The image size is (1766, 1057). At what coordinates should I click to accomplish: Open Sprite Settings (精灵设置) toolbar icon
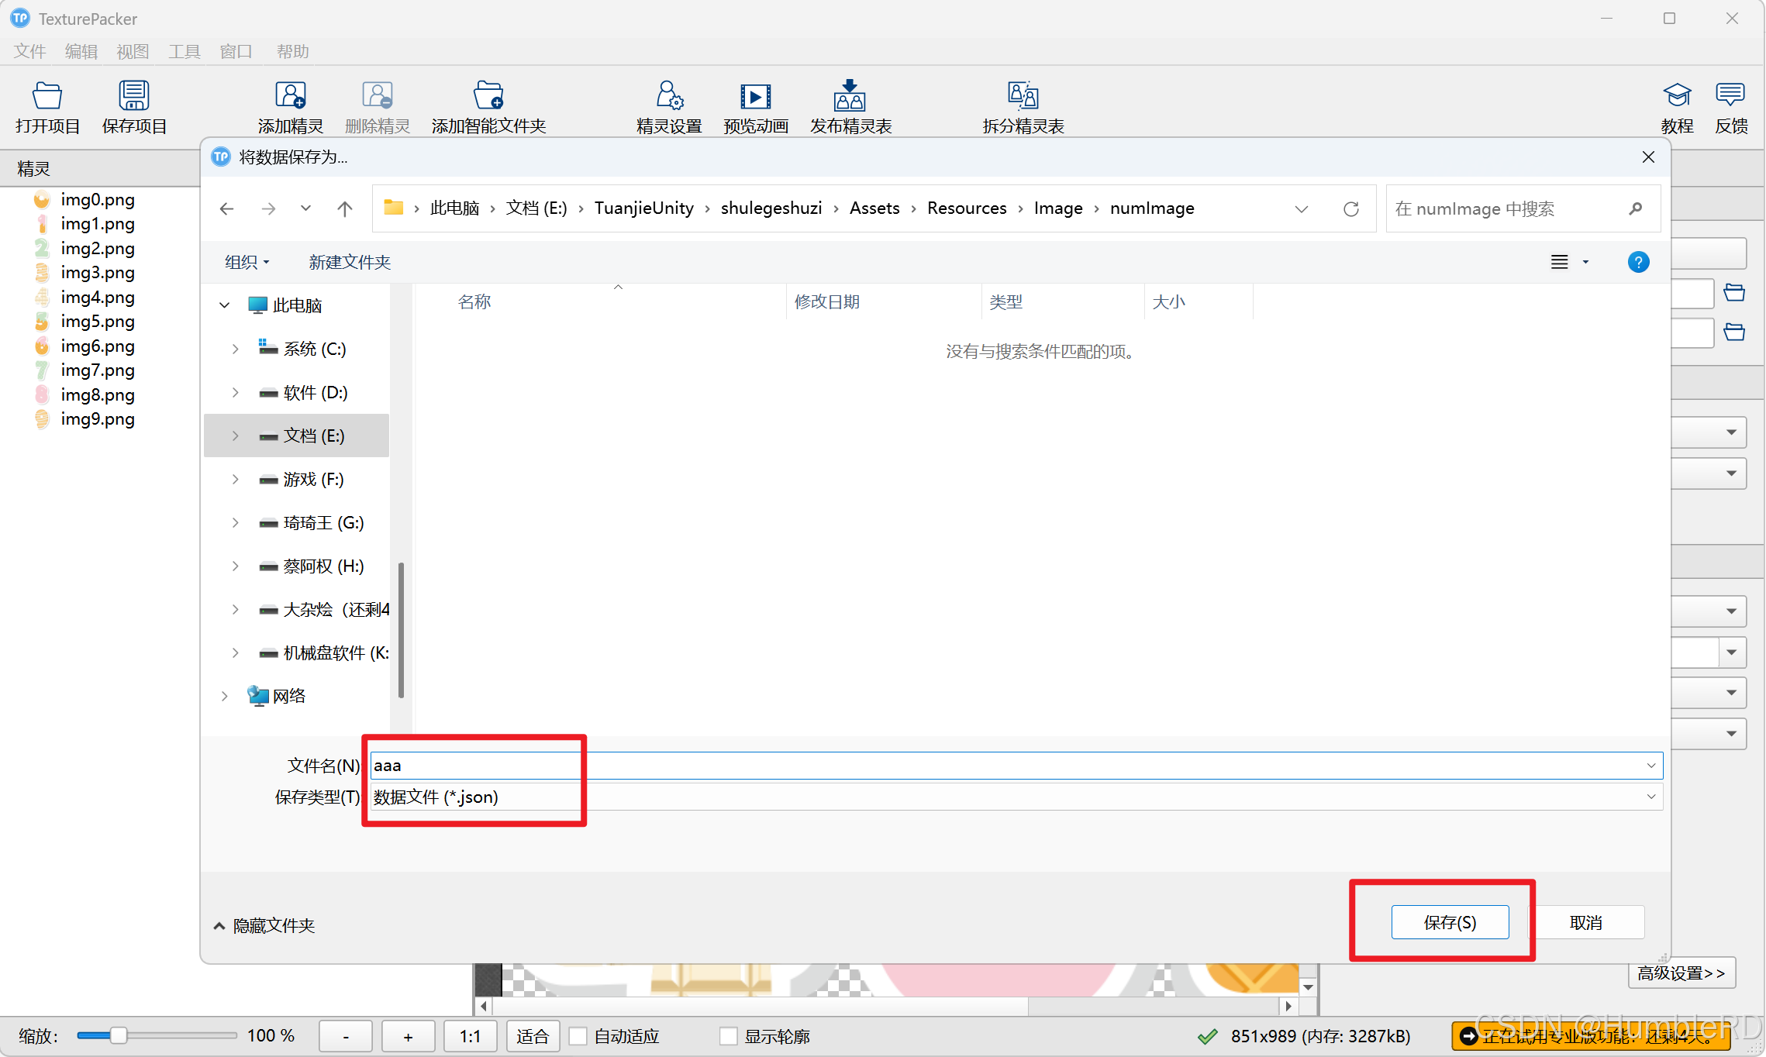coord(669,97)
